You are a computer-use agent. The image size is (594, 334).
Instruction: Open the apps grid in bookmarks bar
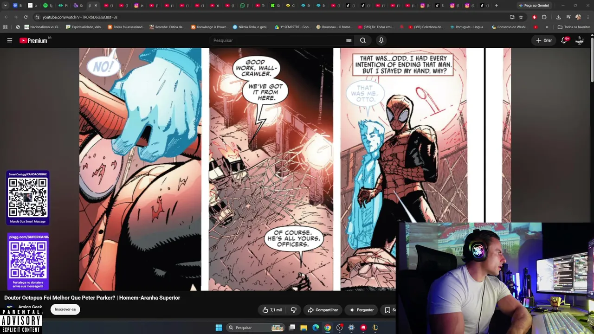pyautogui.click(x=6, y=27)
